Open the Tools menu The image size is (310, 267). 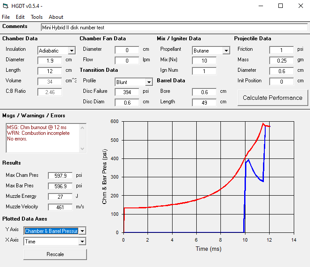click(37, 17)
